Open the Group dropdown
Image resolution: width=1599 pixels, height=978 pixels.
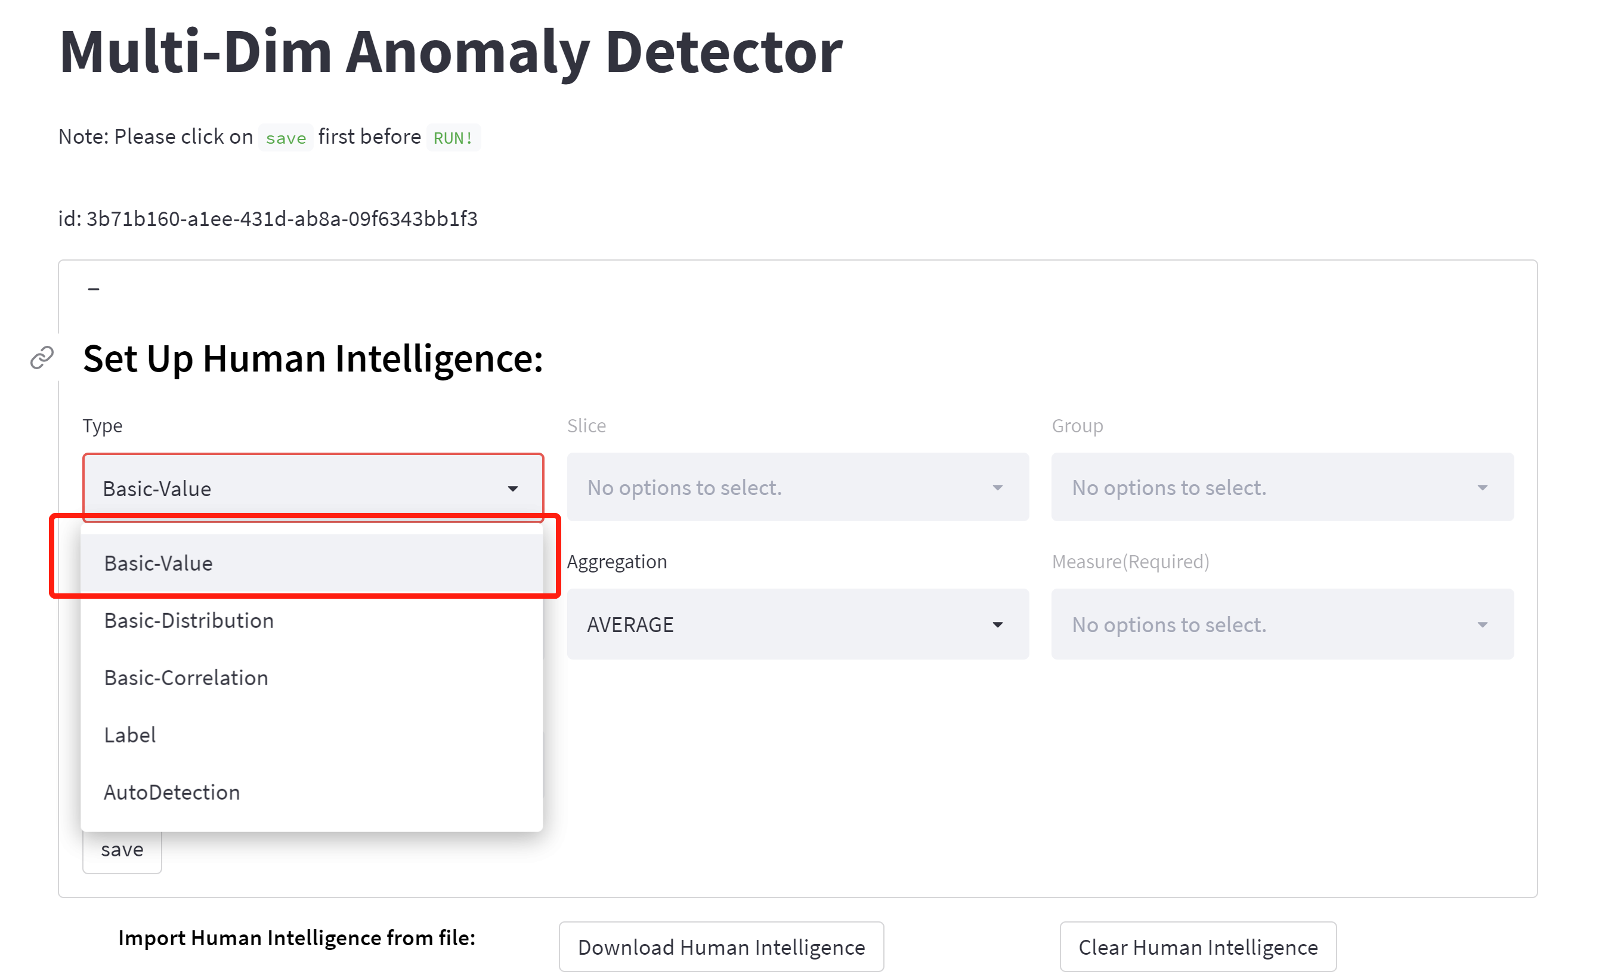pos(1283,487)
